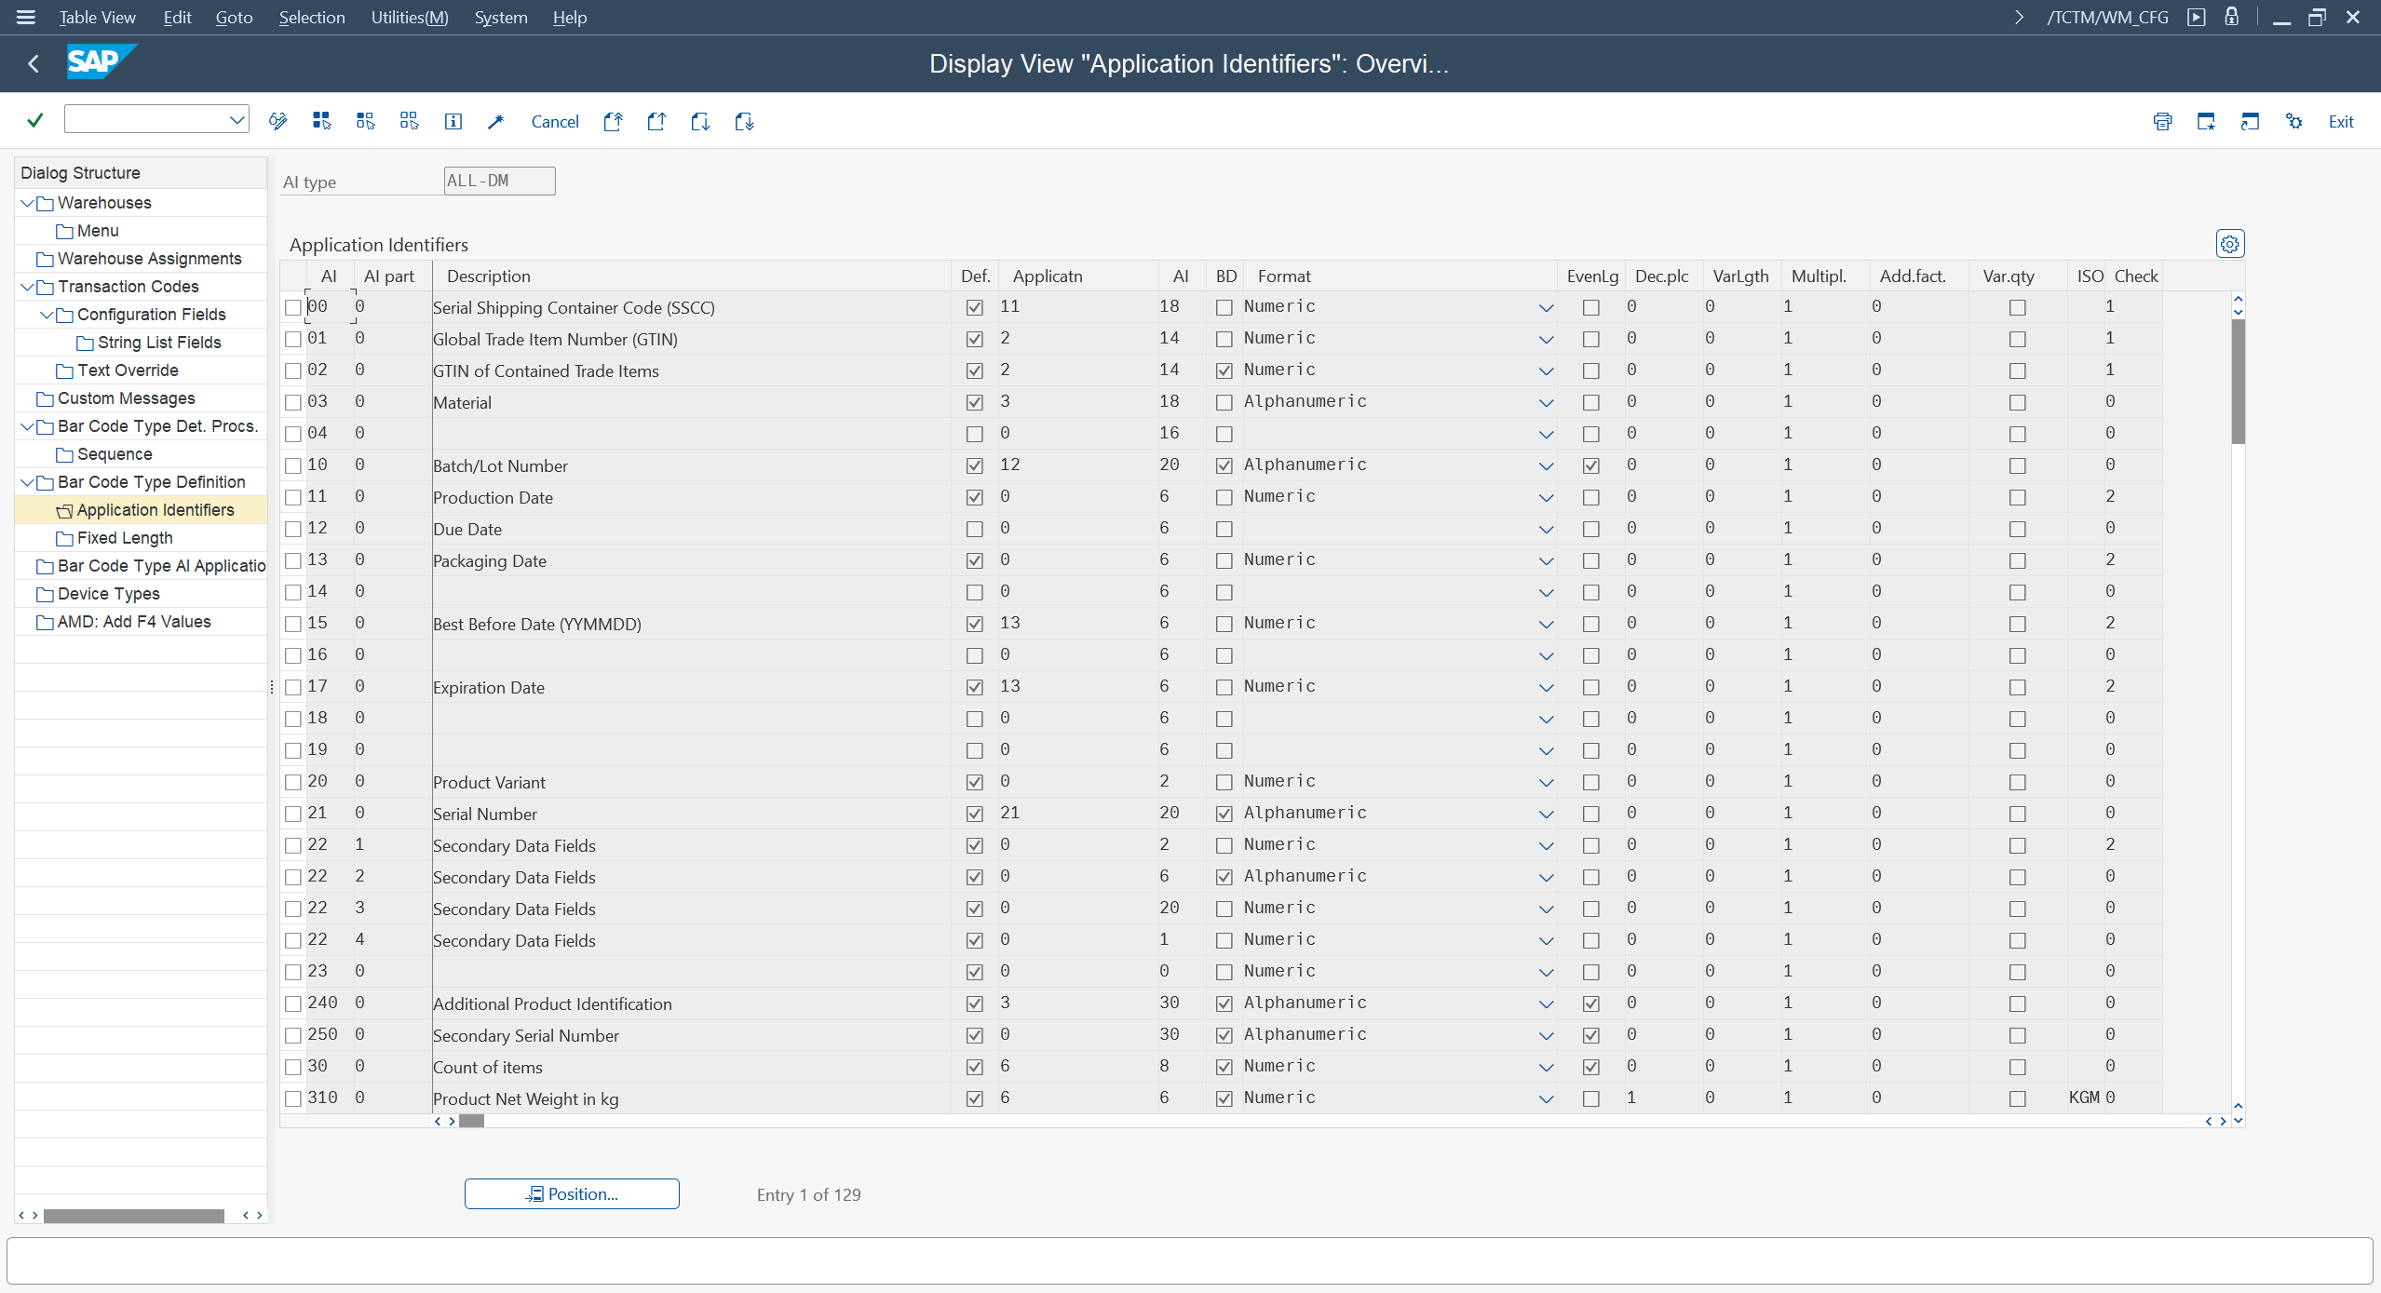Click the print icon in toolbar
The height and width of the screenshot is (1293, 2381).
pyautogui.click(x=2162, y=122)
